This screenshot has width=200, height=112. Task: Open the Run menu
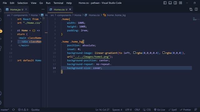pos(48,3)
